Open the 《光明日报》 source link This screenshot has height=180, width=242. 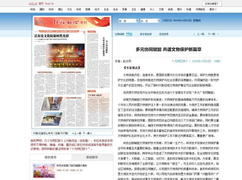click(178, 61)
